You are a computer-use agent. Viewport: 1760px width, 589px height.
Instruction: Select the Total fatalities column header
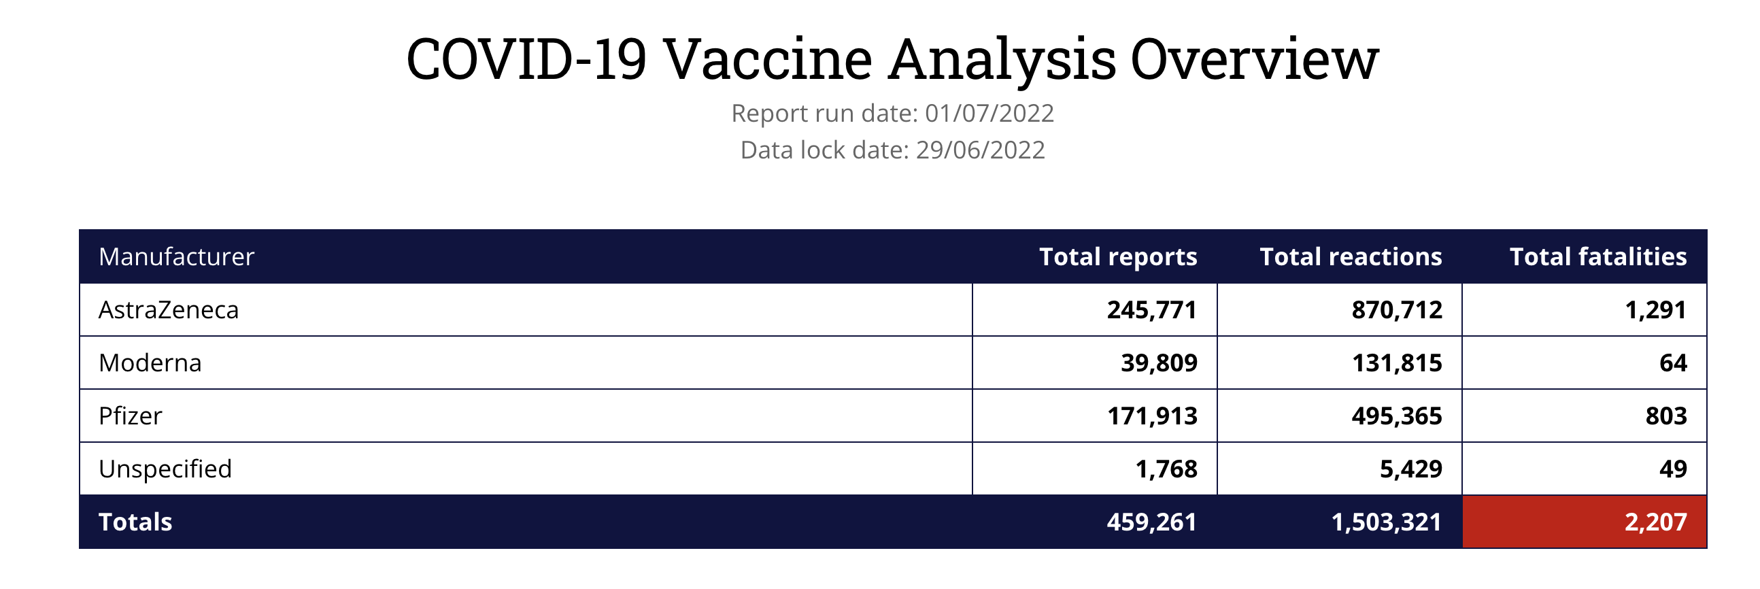pos(1597,257)
